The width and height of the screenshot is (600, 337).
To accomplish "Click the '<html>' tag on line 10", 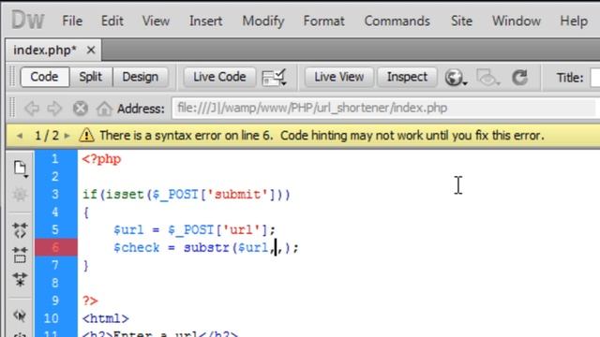I will click(x=106, y=318).
